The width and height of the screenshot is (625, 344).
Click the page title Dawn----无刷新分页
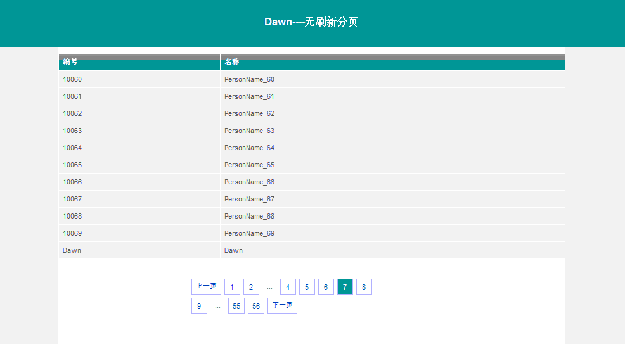tap(311, 22)
